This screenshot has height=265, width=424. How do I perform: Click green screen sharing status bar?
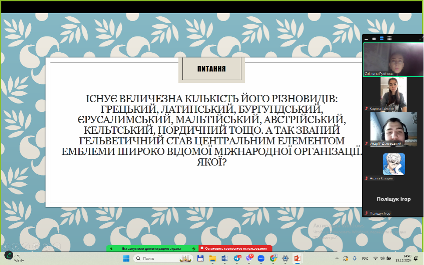point(152,248)
